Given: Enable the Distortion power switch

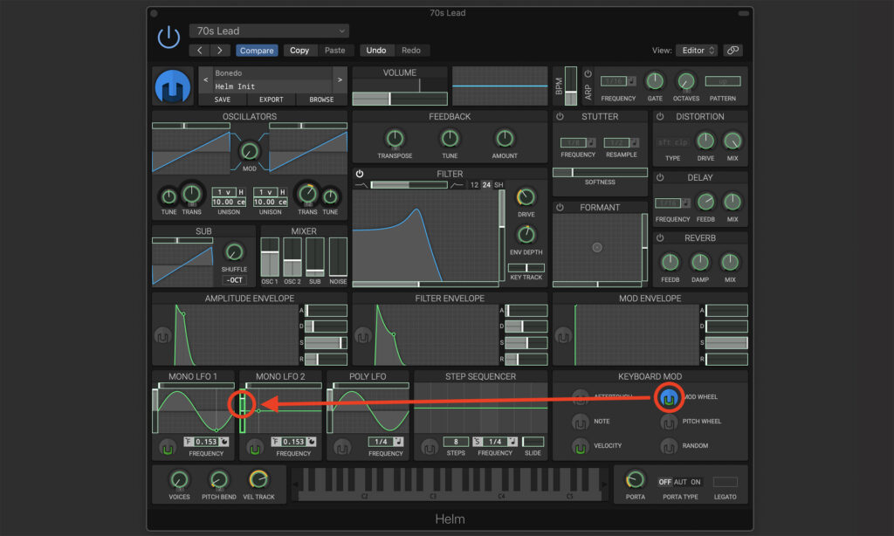Looking at the screenshot, I should tap(660, 116).
